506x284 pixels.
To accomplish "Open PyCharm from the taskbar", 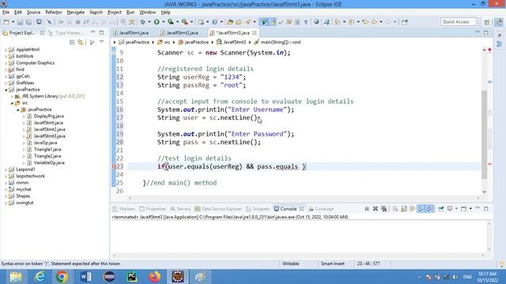I will click(x=132, y=277).
